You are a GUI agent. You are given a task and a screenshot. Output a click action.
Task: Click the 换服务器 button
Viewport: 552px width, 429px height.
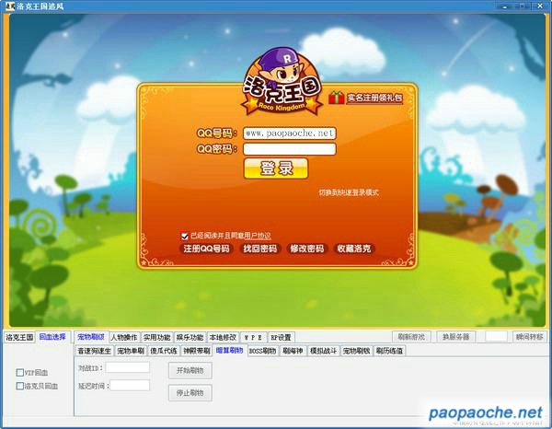pyautogui.click(x=456, y=337)
